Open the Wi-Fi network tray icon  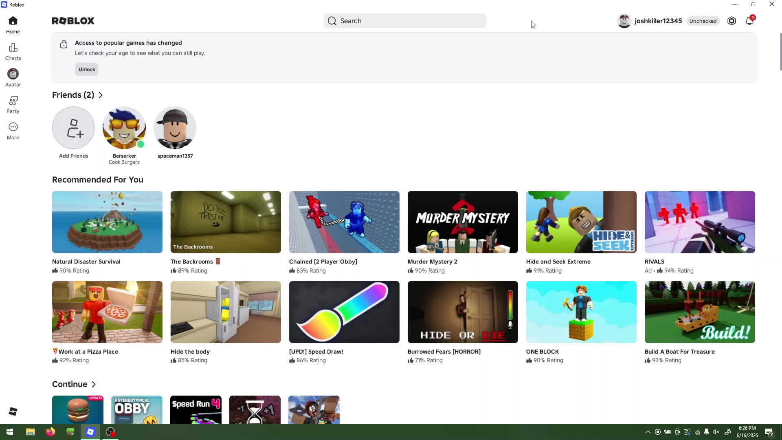click(x=697, y=432)
